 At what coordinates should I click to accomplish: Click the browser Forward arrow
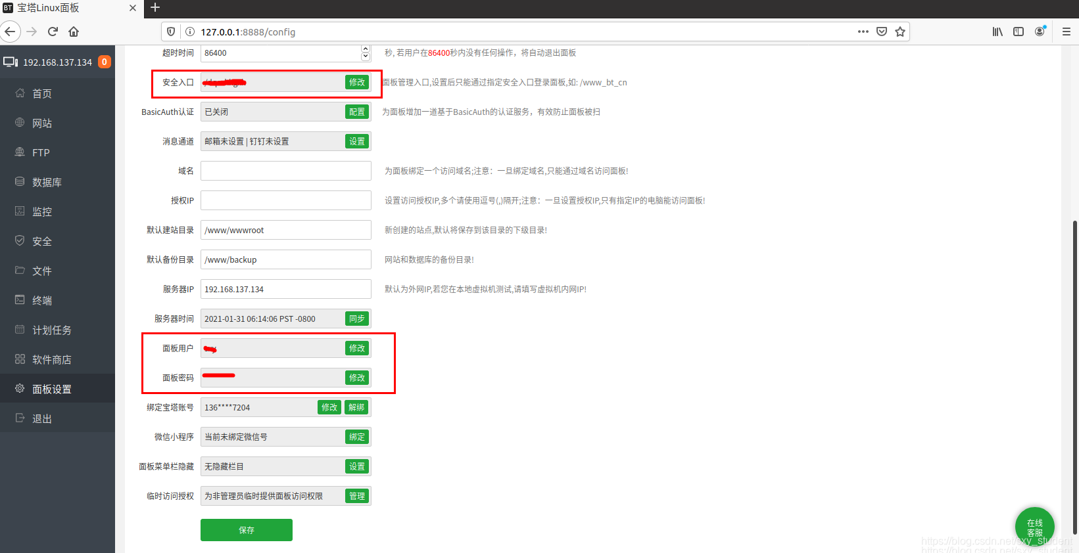32,32
